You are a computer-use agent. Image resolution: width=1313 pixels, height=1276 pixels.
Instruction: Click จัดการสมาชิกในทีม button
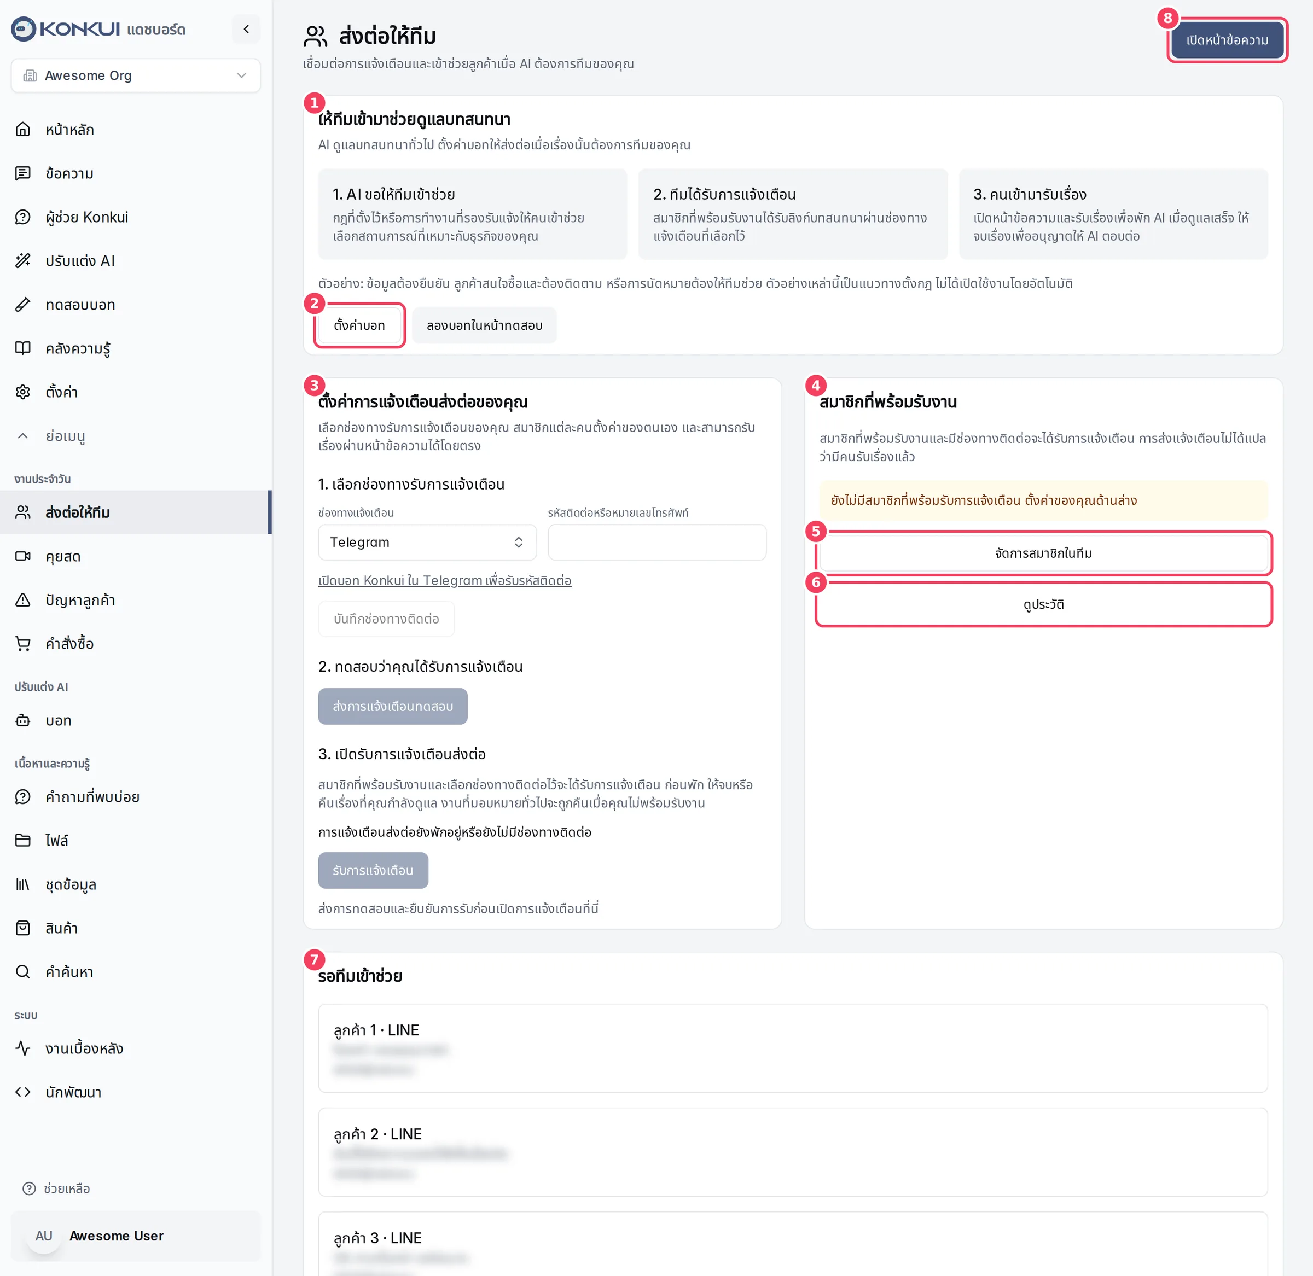pos(1043,553)
